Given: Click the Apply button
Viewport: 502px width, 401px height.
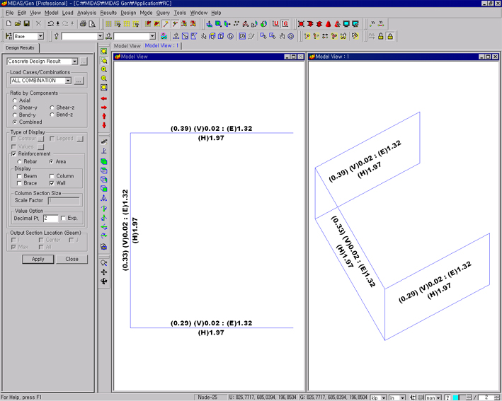Looking at the screenshot, I should 38,259.
